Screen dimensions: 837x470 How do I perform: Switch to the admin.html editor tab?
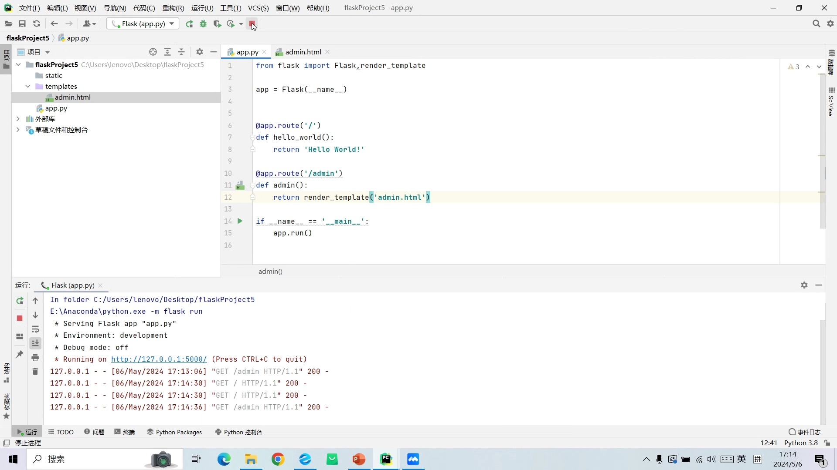point(303,52)
